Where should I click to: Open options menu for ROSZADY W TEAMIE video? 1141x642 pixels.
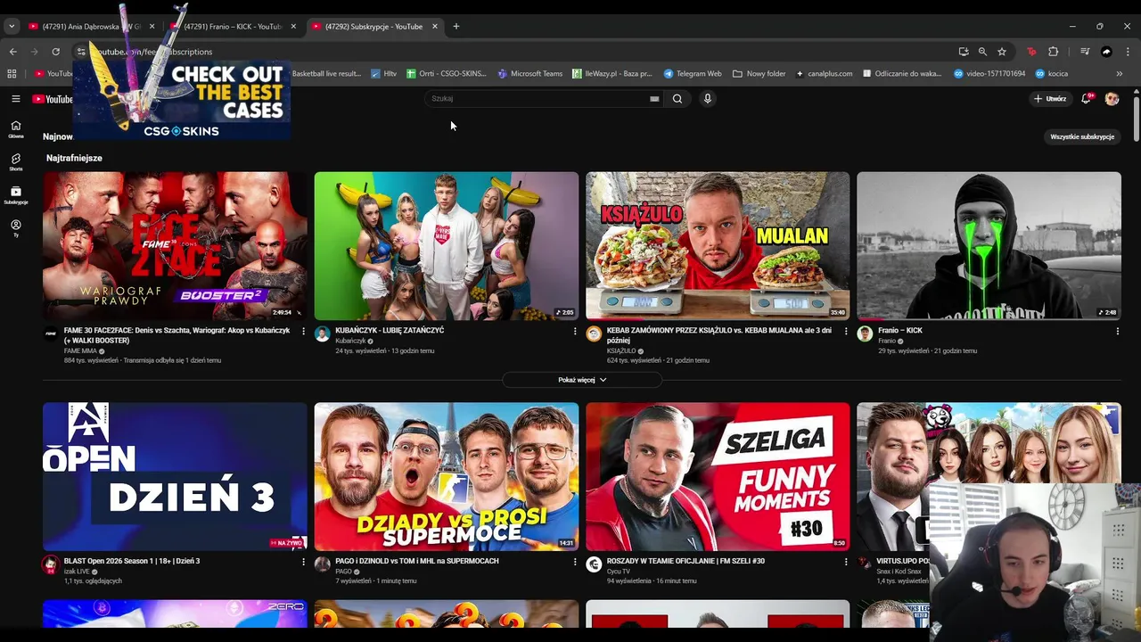846,562
